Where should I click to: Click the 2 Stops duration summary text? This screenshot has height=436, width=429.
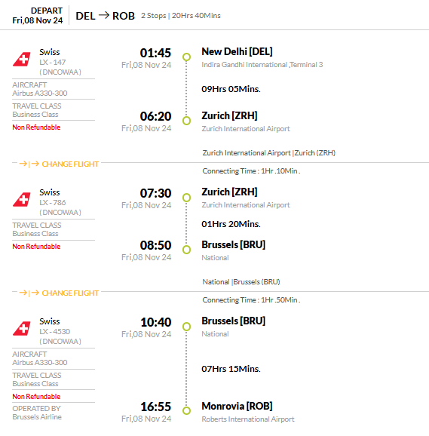click(181, 16)
